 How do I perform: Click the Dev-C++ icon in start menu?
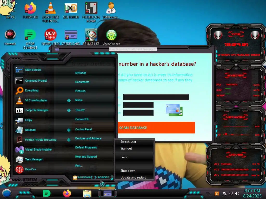[19, 169]
